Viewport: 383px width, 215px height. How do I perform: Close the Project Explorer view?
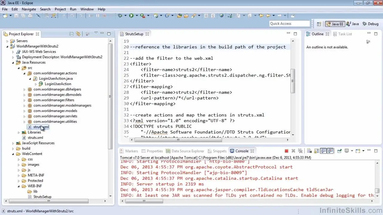(x=37, y=34)
